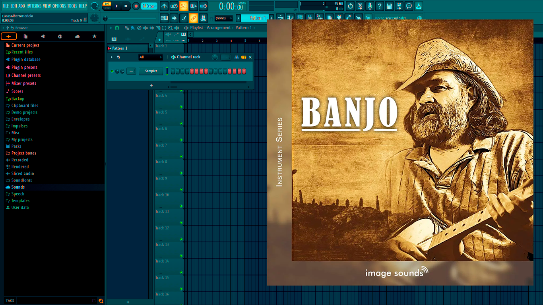Open the FILE menu
543x305 pixels.
[6, 6]
